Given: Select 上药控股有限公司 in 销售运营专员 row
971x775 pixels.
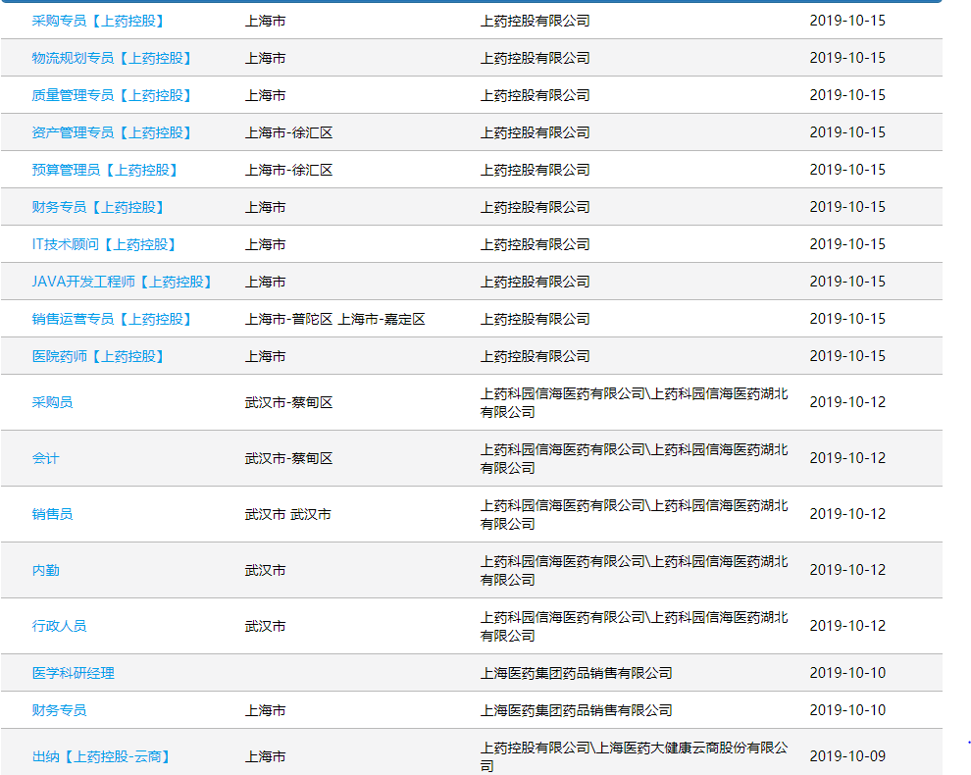Looking at the screenshot, I should click(536, 319).
